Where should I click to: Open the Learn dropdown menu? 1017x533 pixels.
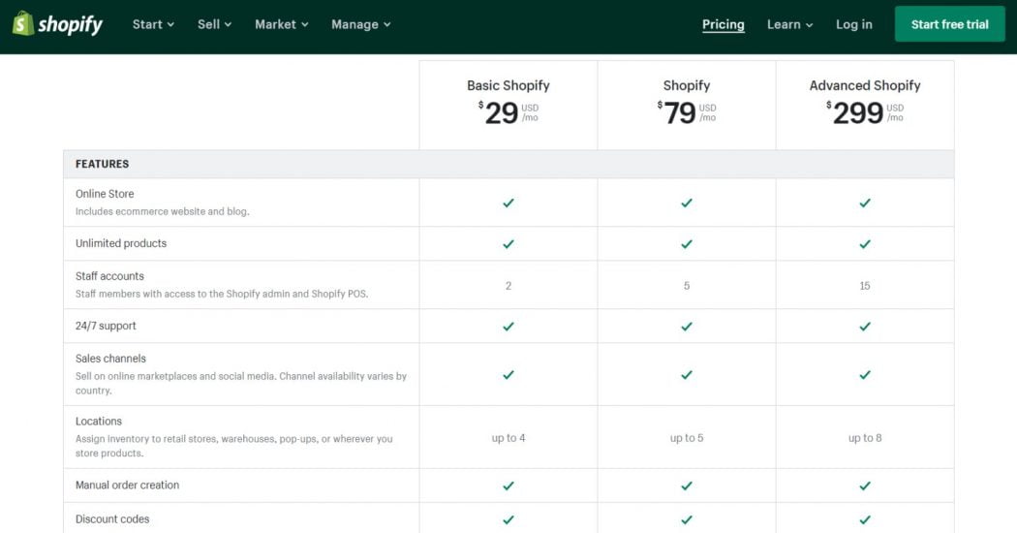[x=790, y=24]
